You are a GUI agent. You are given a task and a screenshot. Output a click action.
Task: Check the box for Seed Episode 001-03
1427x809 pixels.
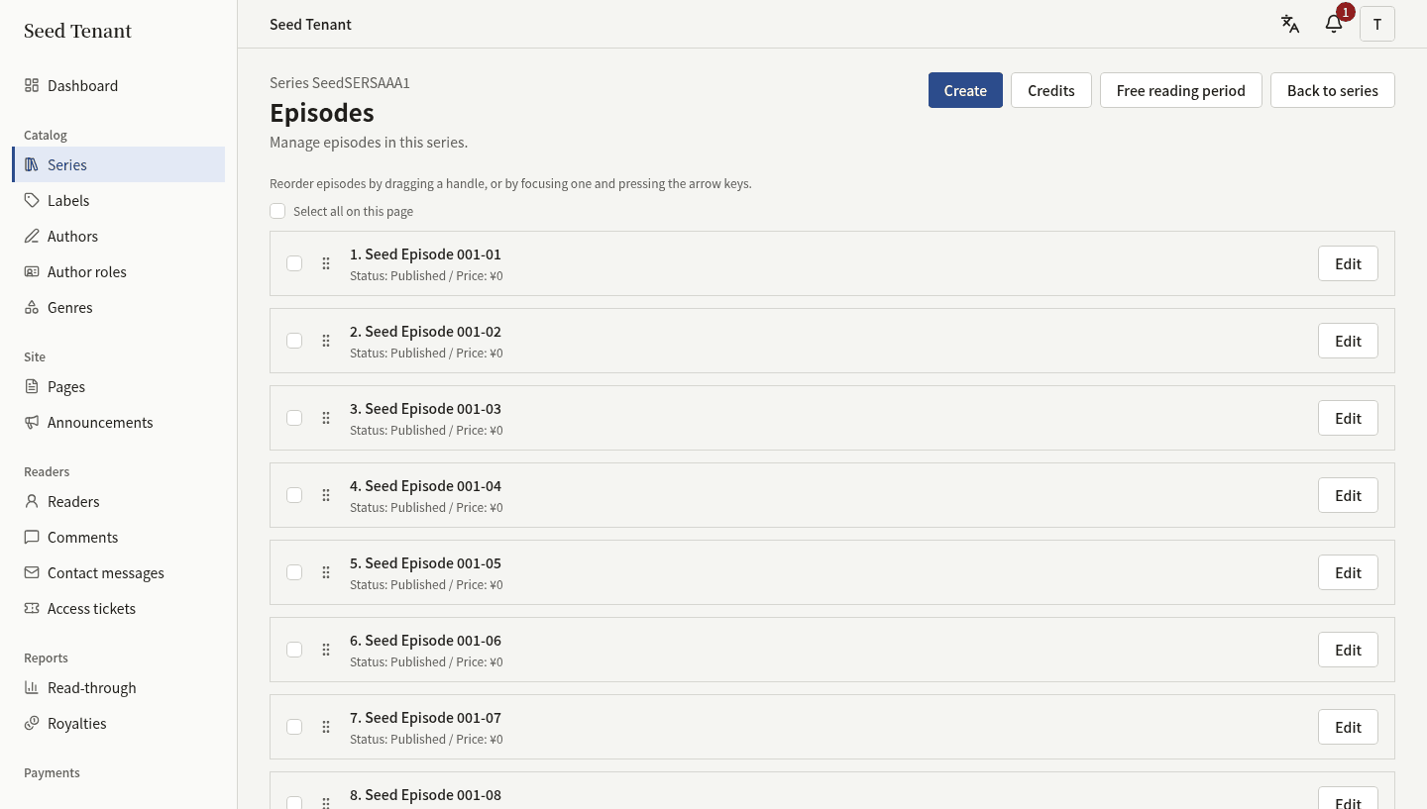294,418
